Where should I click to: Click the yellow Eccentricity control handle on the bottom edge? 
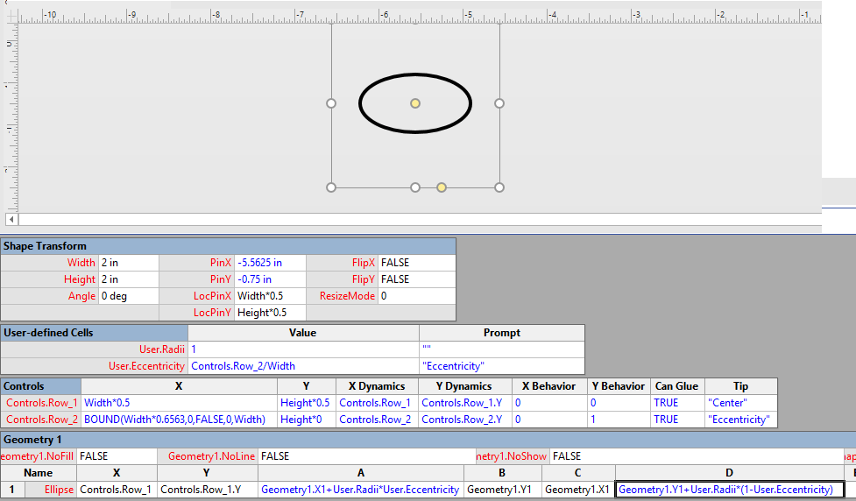point(442,187)
